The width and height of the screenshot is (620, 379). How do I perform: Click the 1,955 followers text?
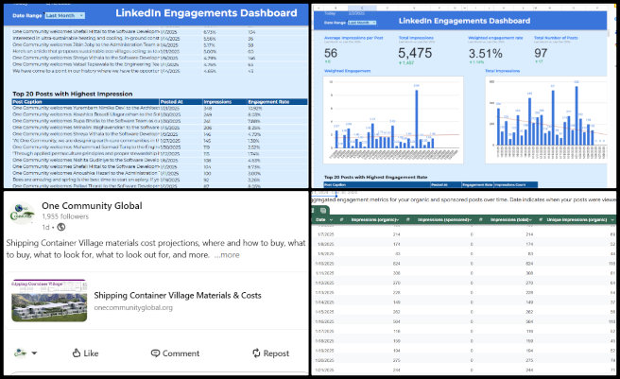pyautogui.click(x=65, y=216)
